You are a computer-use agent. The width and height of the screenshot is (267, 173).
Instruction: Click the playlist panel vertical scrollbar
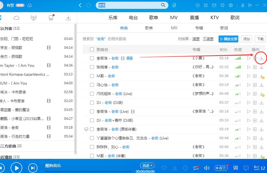tap(75, 89)
